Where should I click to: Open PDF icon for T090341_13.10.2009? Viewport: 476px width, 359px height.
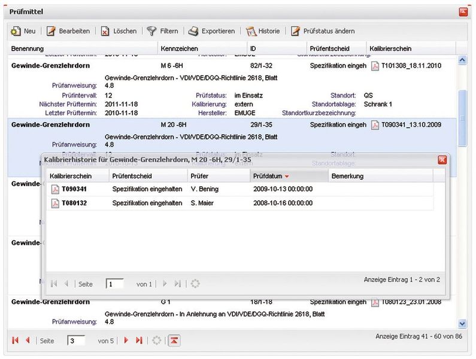tap(375, 125)
